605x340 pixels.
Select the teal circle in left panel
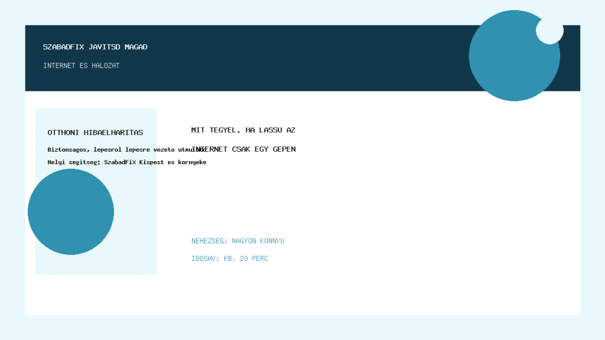71,212
